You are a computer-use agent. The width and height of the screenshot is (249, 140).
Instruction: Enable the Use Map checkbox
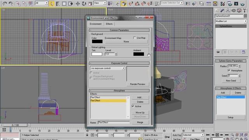point(135,38)
